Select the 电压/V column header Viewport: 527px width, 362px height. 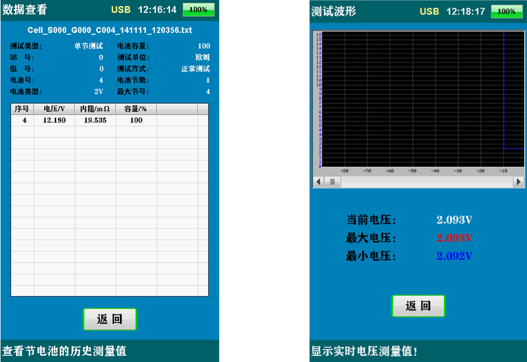(x=54, y=109)
